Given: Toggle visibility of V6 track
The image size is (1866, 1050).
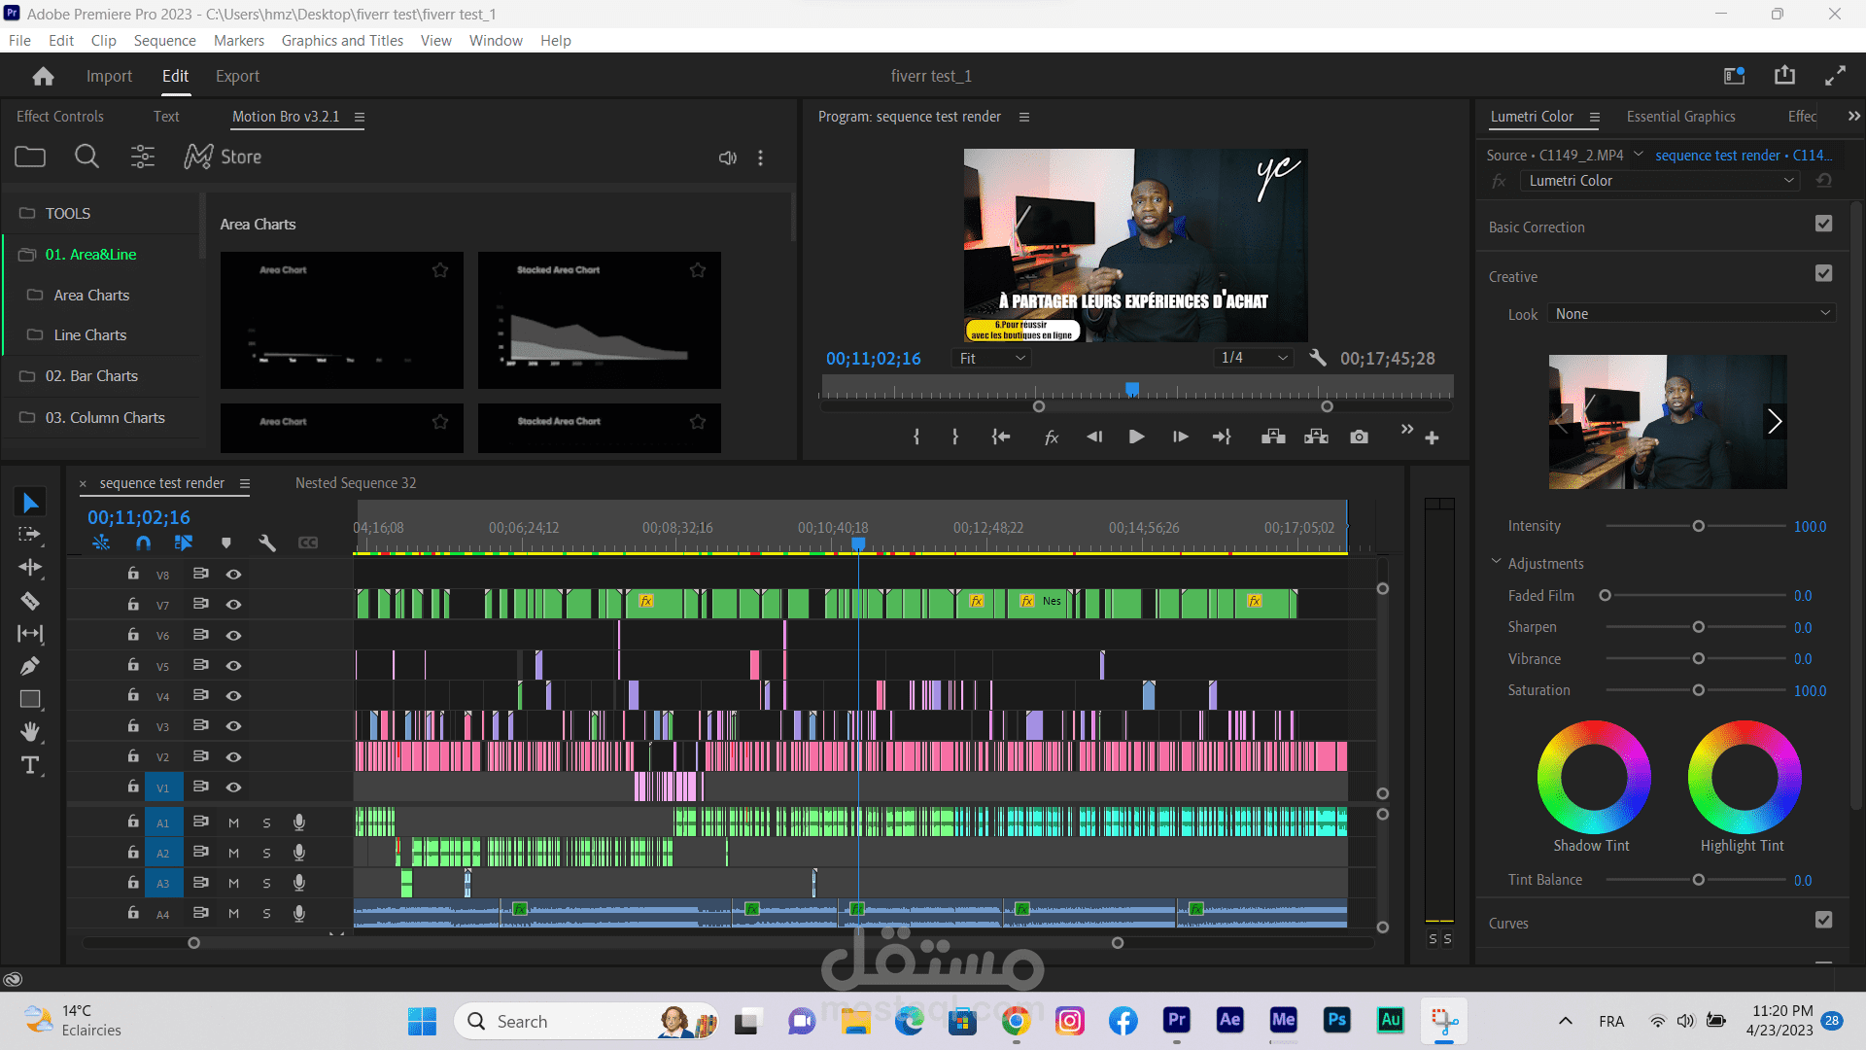Looking at the screenshot, I should pos(232,633).
